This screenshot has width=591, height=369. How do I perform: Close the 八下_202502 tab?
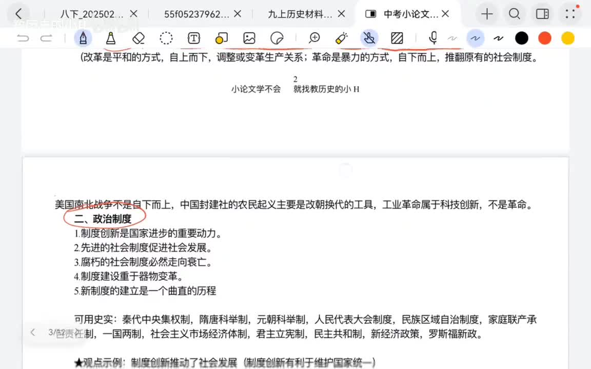tap(133, 14)
